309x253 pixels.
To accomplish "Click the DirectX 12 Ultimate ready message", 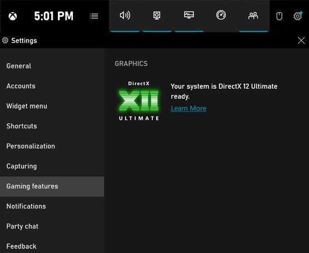I will tap(224, 91).
